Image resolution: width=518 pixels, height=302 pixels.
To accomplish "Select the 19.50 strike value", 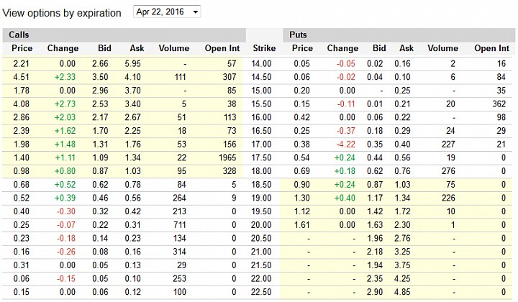I will point(261,211).
